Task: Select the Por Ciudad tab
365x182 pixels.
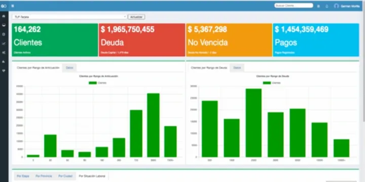Action: pyautogui.click(x=65, y=176)
